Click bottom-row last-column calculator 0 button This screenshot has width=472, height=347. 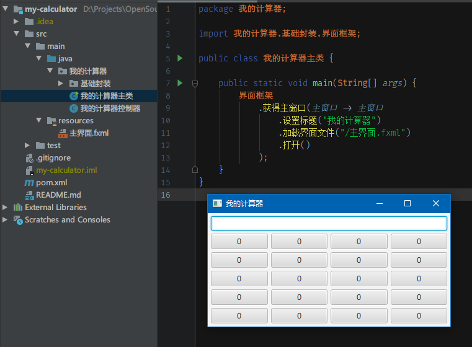pos(419,316)
